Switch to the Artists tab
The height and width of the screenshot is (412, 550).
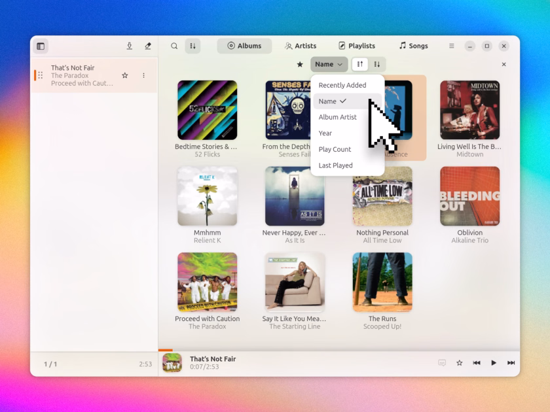(x=301, y=46)
